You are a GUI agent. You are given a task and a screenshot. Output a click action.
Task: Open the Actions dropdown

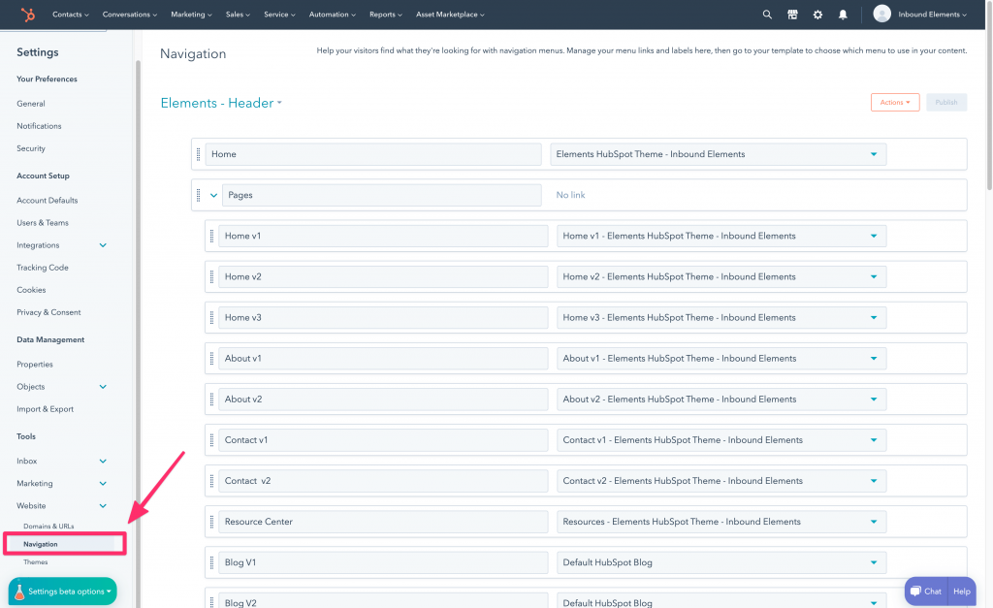pos(895,102)
